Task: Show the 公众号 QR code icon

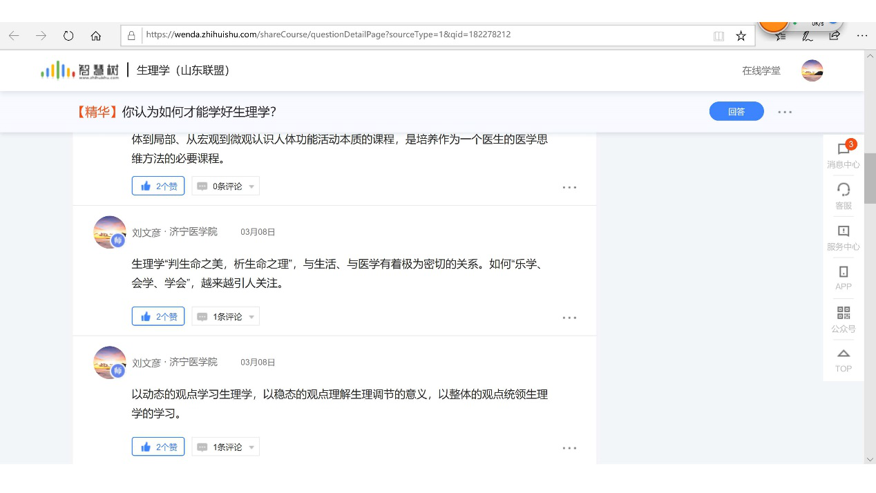Action: tap(843, 313)
